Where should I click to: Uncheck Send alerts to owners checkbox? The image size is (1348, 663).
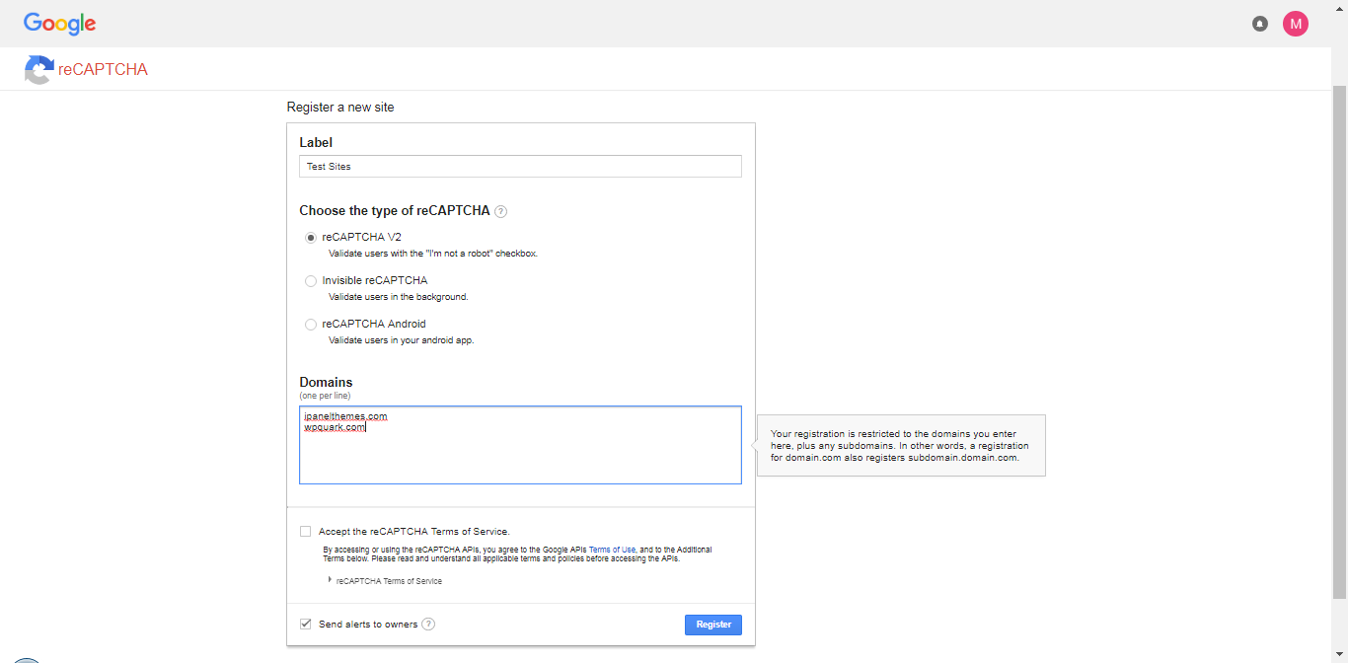[x=306, y=625]
